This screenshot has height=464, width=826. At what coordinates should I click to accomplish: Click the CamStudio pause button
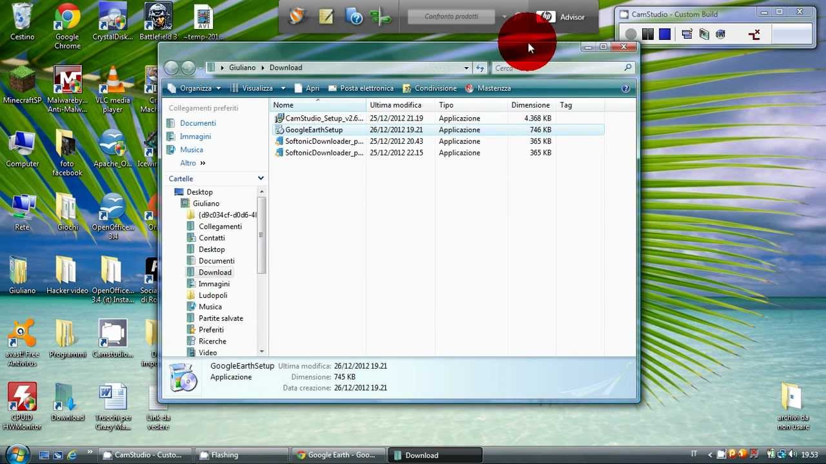point(648,34)
